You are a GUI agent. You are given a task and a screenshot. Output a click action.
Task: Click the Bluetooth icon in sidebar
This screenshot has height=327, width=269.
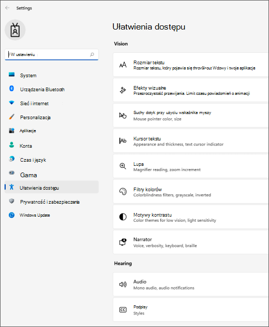point(12,89)
